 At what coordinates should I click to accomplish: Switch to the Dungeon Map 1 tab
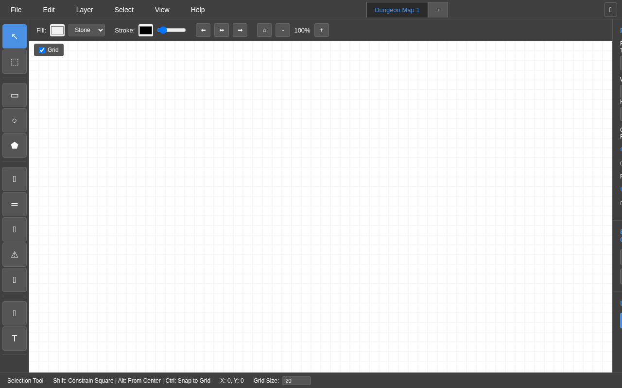[x=397, y=10]
